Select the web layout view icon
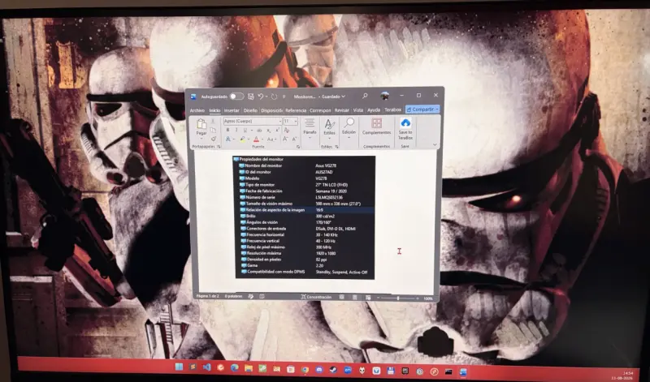Viewport: 650px width, 382px height. click(x=368, y=298)
